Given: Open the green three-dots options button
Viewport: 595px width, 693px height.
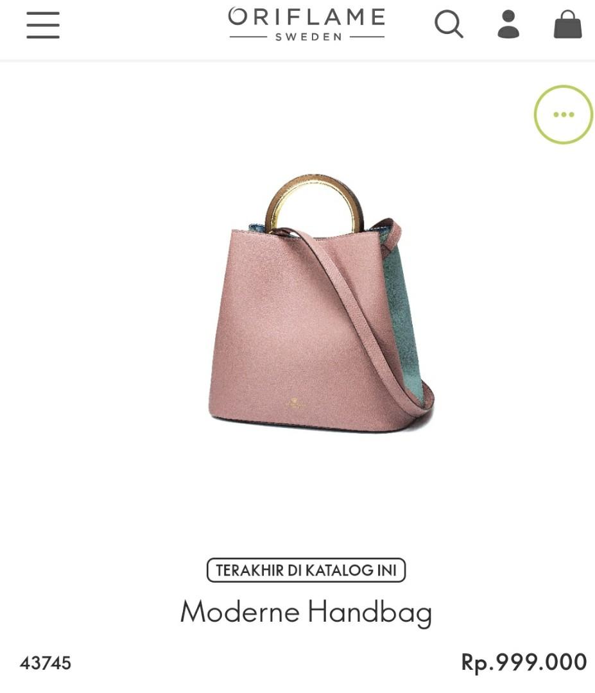Looking at the screenshot, I should point(563,114).
